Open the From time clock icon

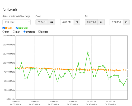click(77, 22)
